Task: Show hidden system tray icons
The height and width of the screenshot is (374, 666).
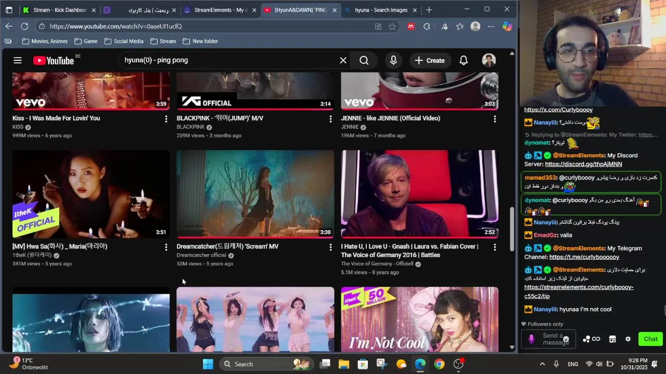Action: (x=542, y=364)
